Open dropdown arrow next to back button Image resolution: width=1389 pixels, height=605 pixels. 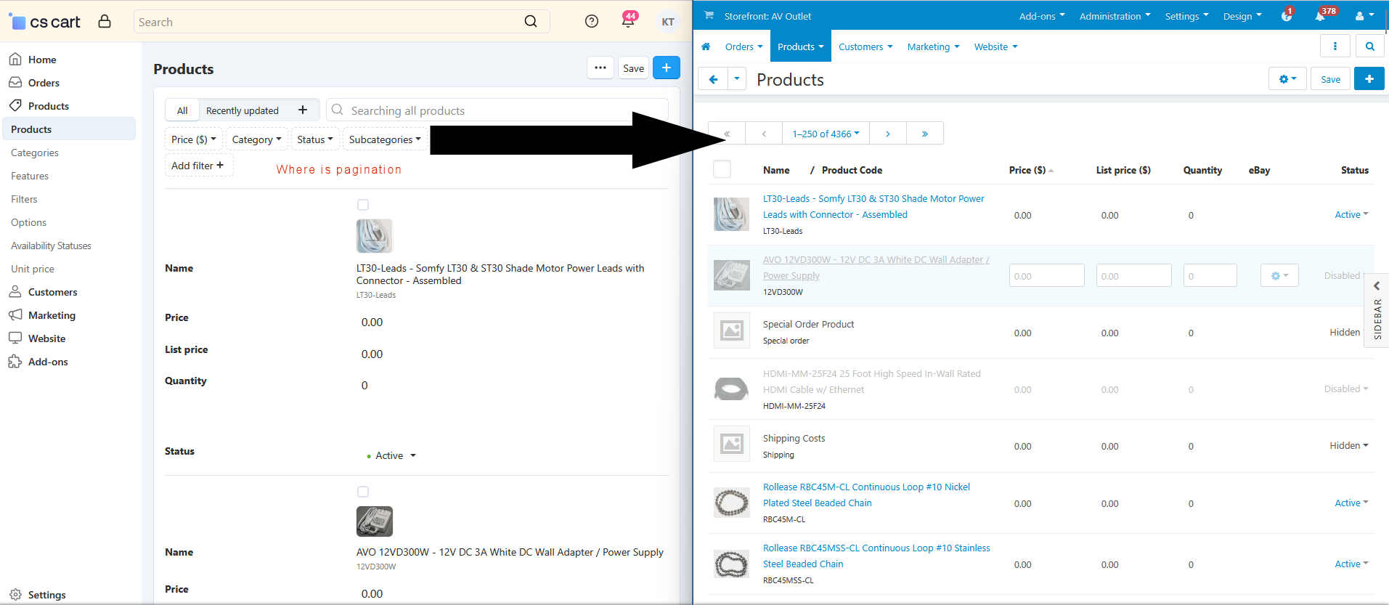(x=737, y=79)
